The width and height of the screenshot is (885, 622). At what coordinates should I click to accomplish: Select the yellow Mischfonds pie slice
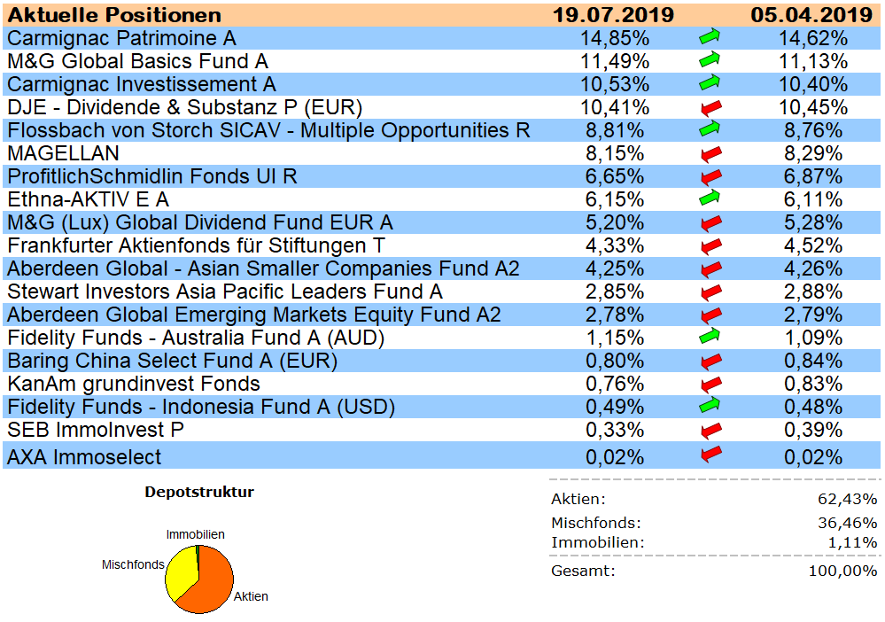tap(180, 567)
